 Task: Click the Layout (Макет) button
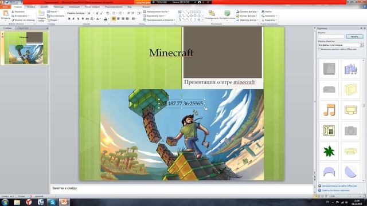pos(53,11)
